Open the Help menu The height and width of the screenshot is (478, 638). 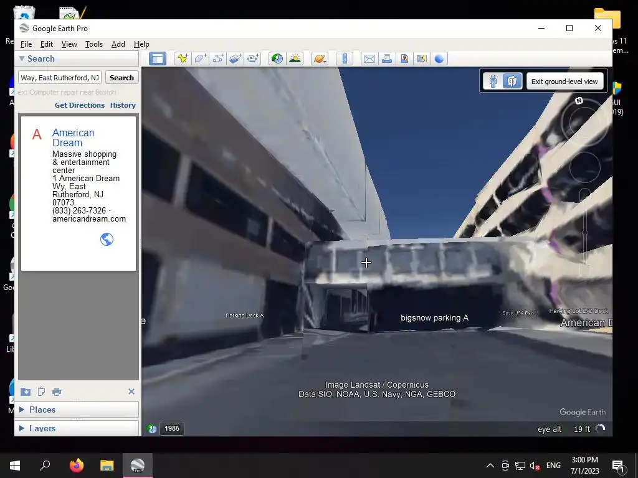[141, 44]
